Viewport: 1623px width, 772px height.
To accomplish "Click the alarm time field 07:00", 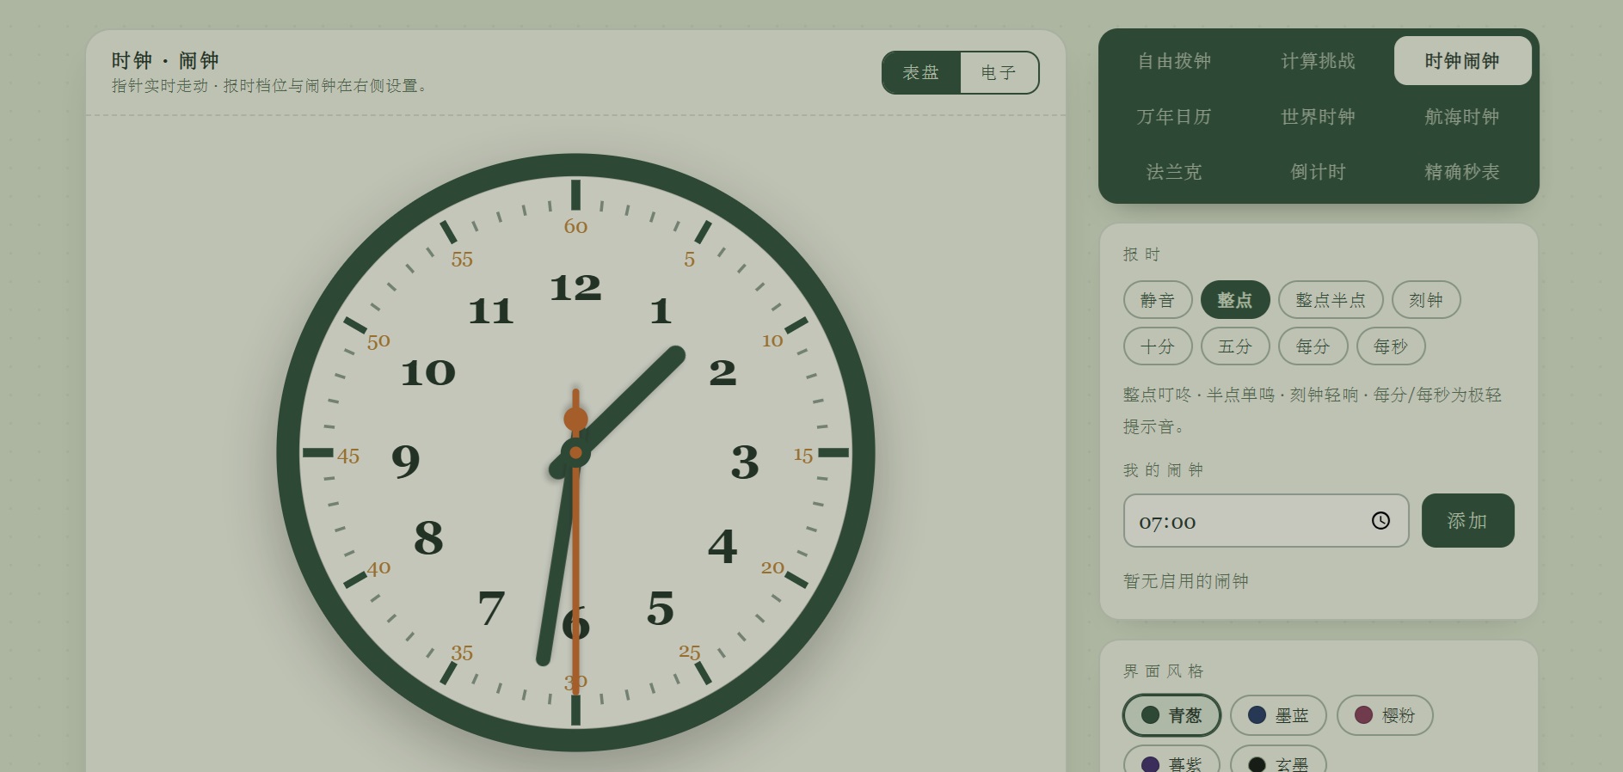I will click(x=1266, y=520).
